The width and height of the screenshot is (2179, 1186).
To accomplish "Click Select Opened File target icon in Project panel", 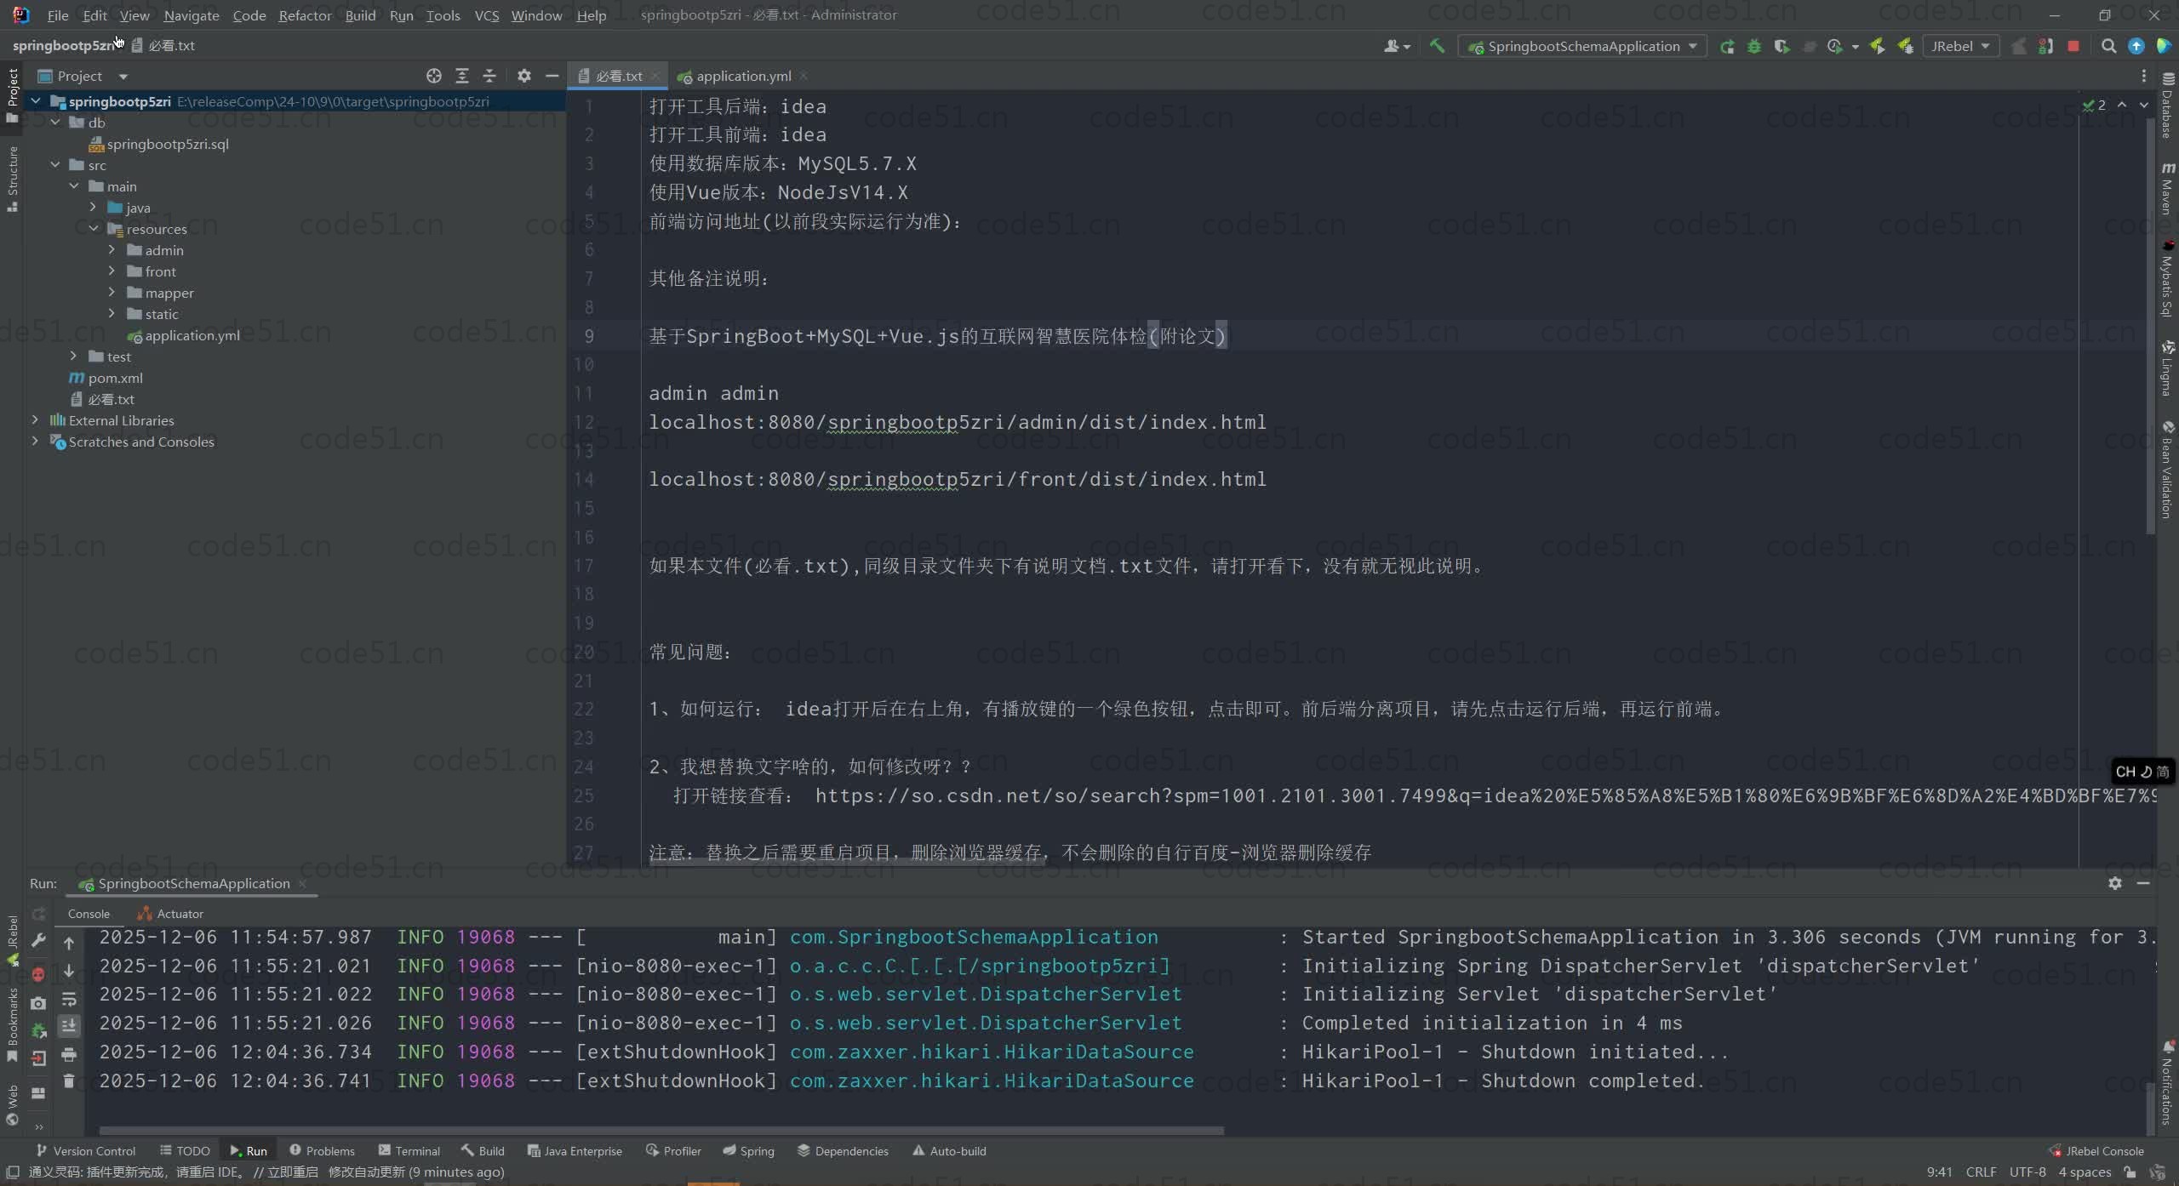I will tap(434, 76).
